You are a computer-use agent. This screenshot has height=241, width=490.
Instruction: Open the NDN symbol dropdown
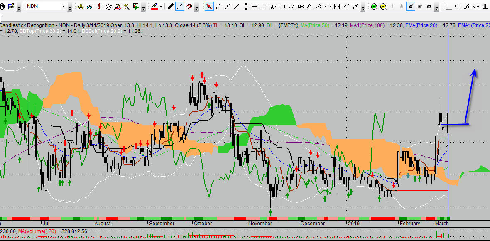pyautogui.click(x=64, y=7)
